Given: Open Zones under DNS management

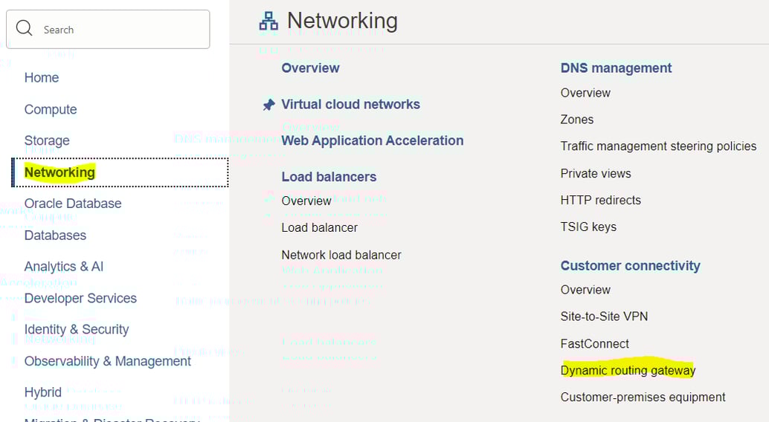Looking at the screenshot, I should coord(576,120).
